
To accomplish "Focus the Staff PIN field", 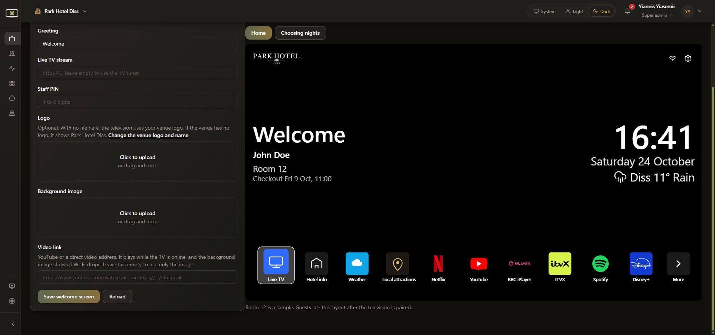I will [x=138, y=102].
